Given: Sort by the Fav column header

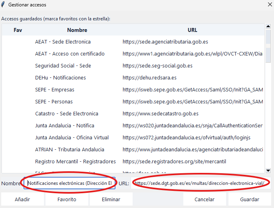Looking at the screenshot, I should (18, 30).
